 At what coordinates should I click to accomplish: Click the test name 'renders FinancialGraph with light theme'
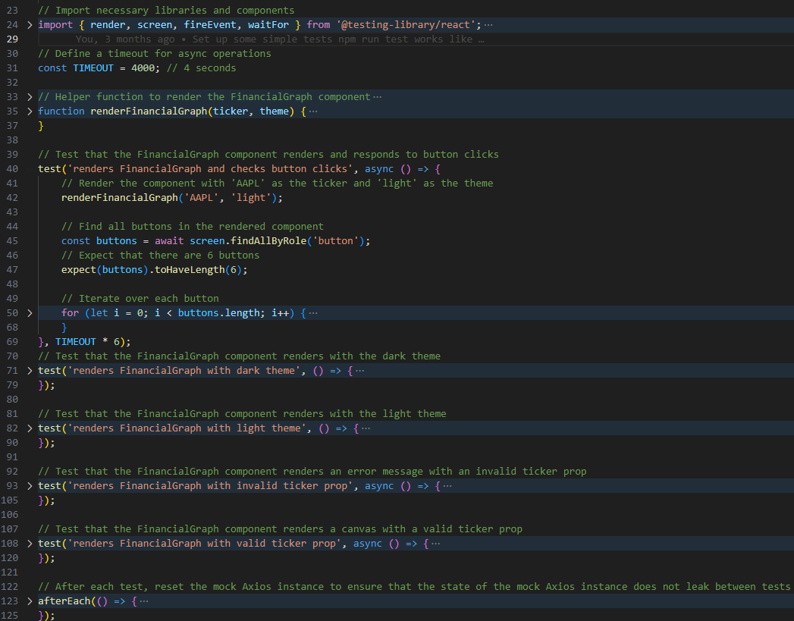click(187, 428)
